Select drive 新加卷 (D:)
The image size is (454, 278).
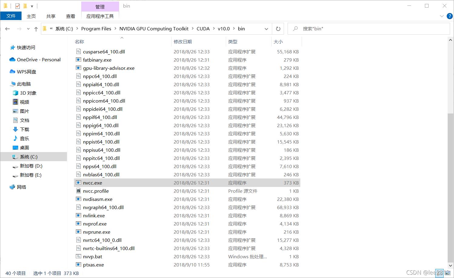click(31, 166)
